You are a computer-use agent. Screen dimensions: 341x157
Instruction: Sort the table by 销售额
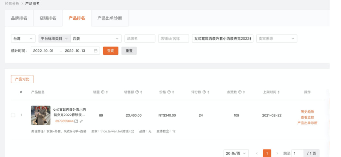point(141,92)
